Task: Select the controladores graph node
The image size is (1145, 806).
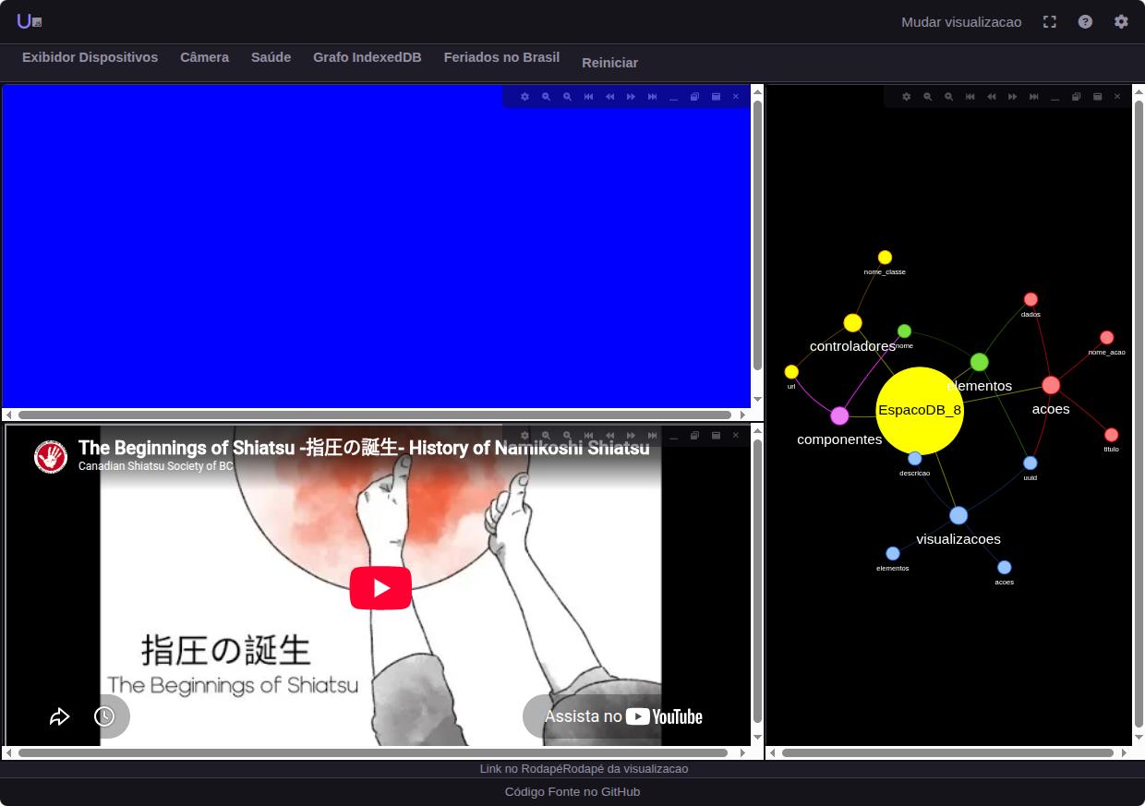Action: pyautogui.click(x=852, y=323)
